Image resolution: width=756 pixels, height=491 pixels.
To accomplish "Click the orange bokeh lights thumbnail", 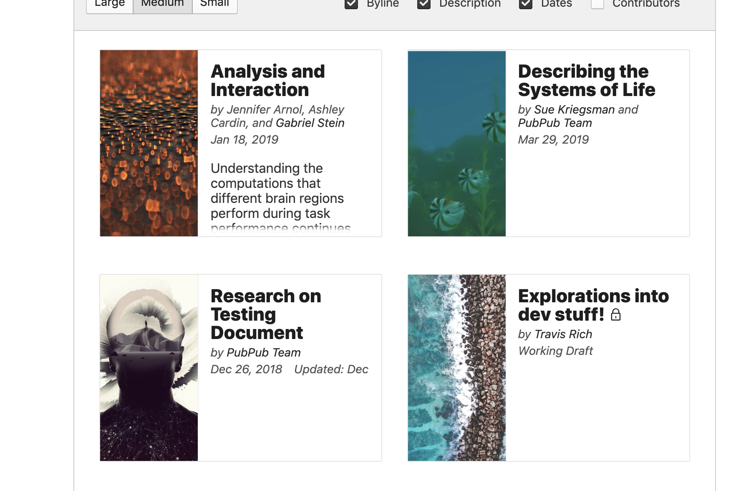I will tap(149, 143).
